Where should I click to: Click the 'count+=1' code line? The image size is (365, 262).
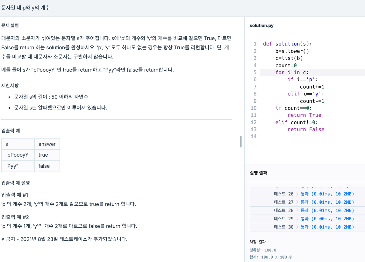pyautogui.click(x=312, y=87)
